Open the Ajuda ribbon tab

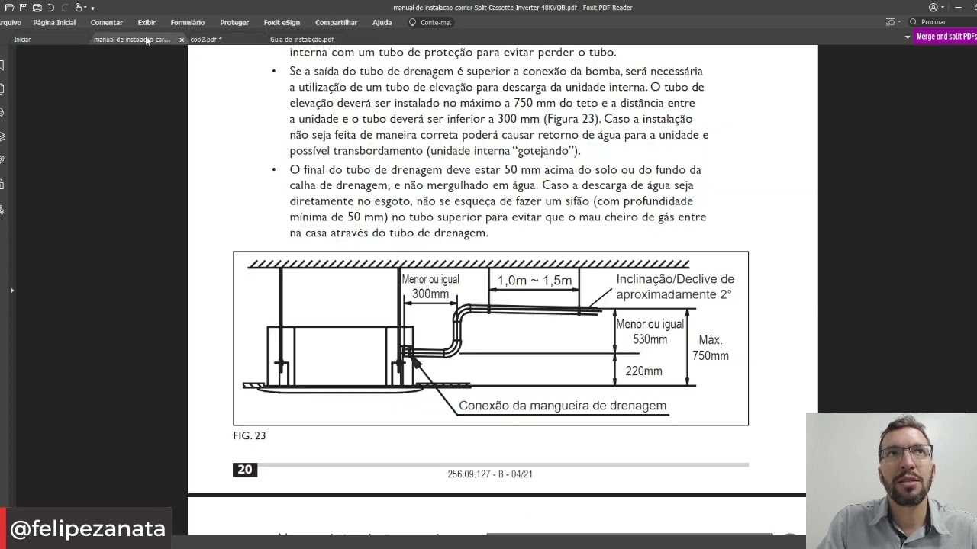click(382, 23)
